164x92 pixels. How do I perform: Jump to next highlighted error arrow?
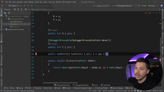(x=160, y=13)
